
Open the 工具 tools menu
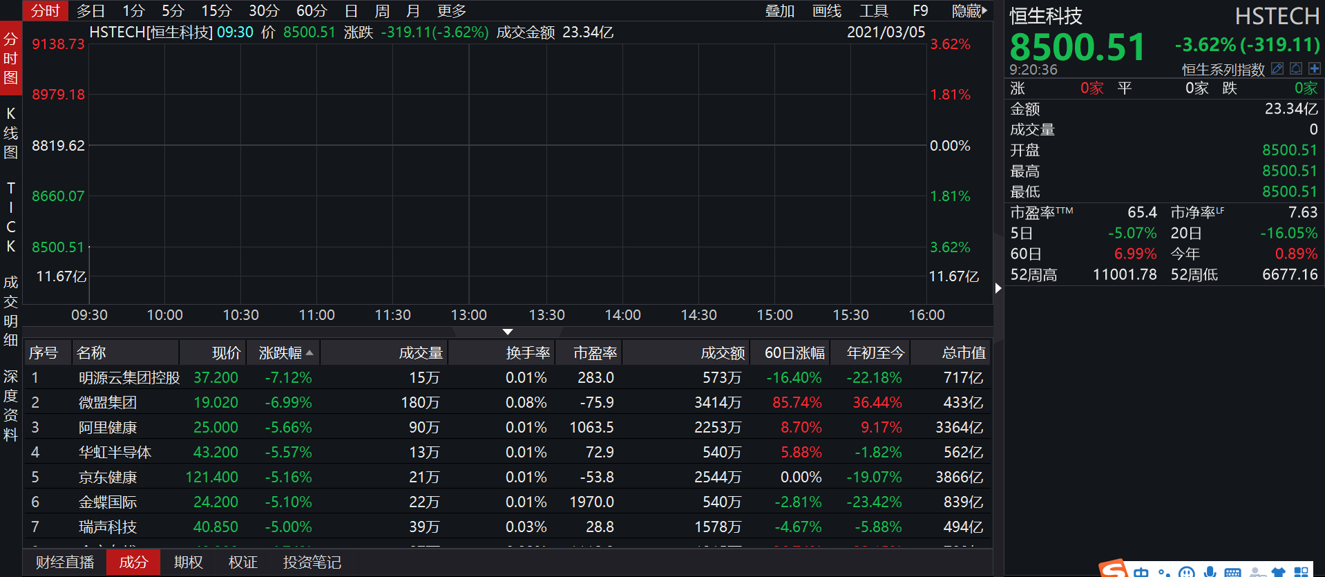[x=874, y=10]
